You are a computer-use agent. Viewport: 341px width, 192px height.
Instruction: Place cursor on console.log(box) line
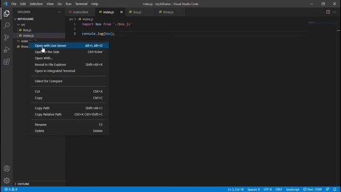[x=98, y=34]
